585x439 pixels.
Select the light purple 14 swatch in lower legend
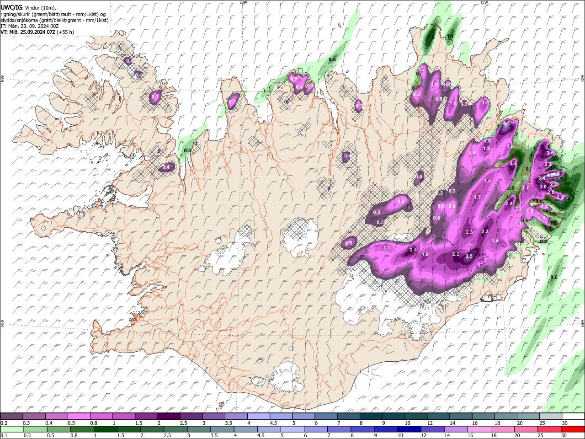[456, 429]
